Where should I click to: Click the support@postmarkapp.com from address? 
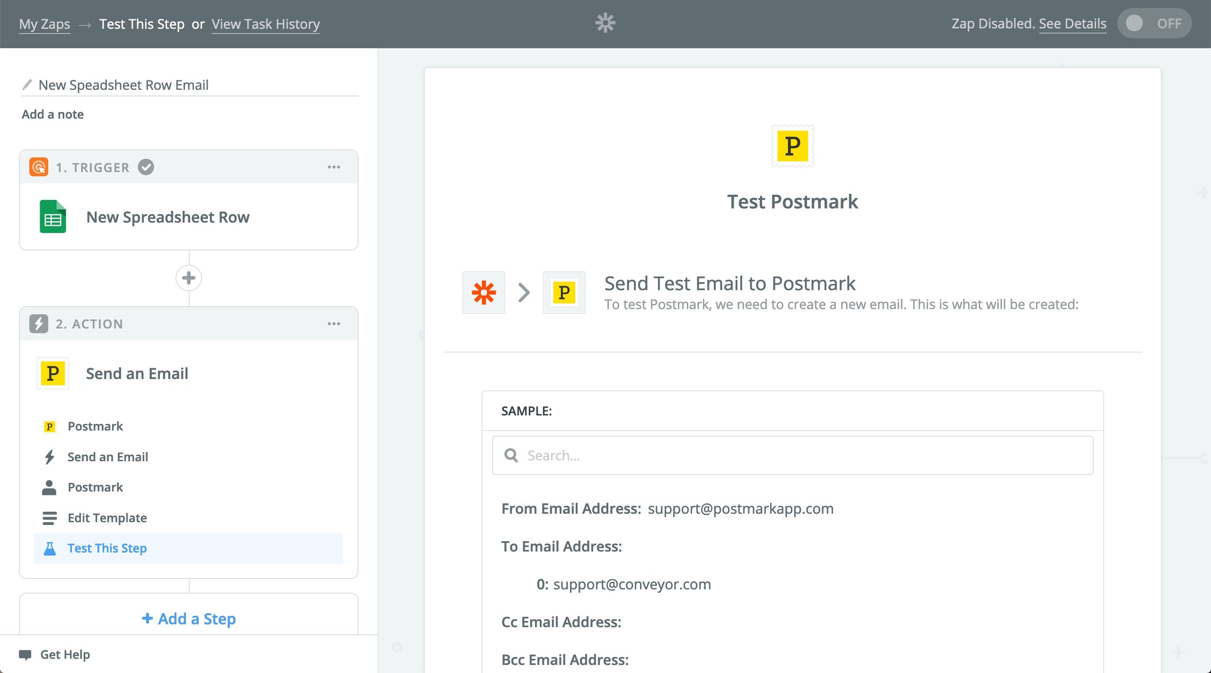coord(741,509)
